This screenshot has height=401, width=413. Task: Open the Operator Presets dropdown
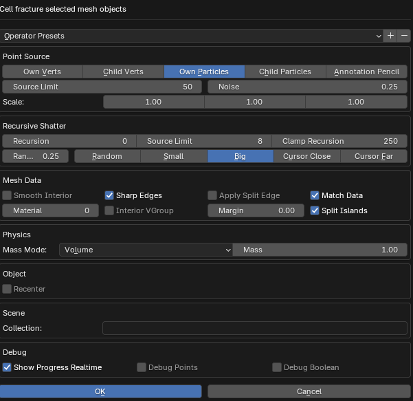192,35
